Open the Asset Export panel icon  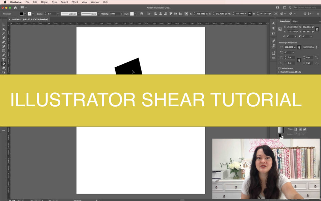click(x=273, y=53)
